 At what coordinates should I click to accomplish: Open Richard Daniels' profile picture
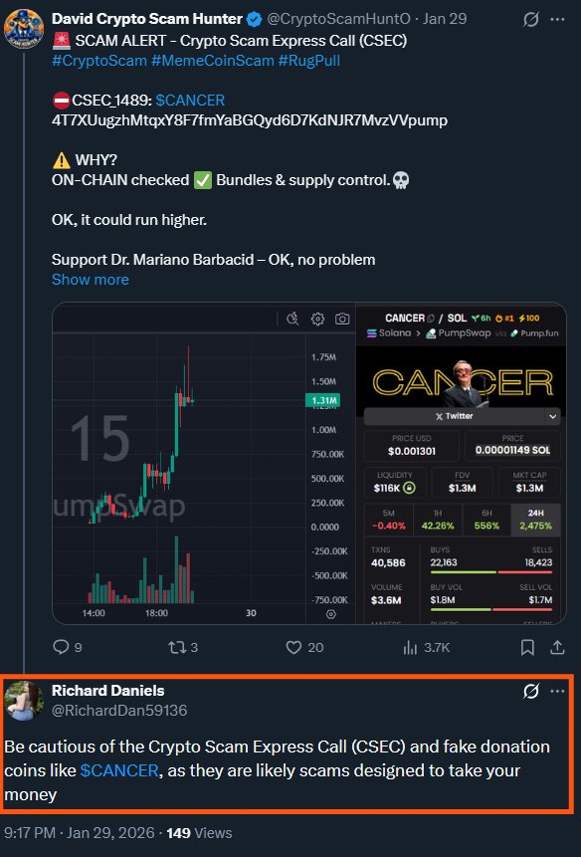[25, 701]
